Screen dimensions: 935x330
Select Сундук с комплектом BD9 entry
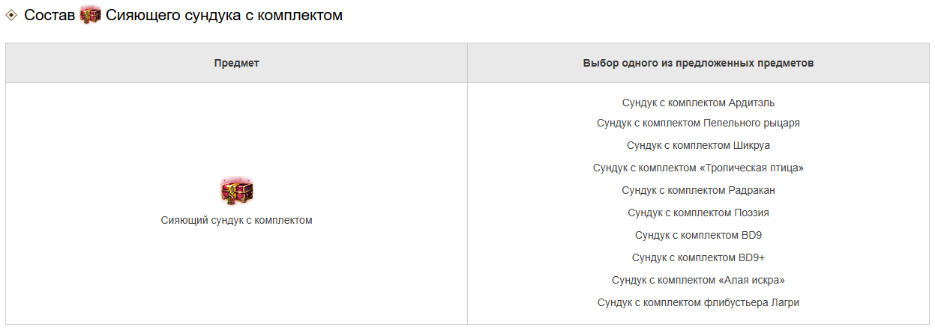[x=698, y=235]
